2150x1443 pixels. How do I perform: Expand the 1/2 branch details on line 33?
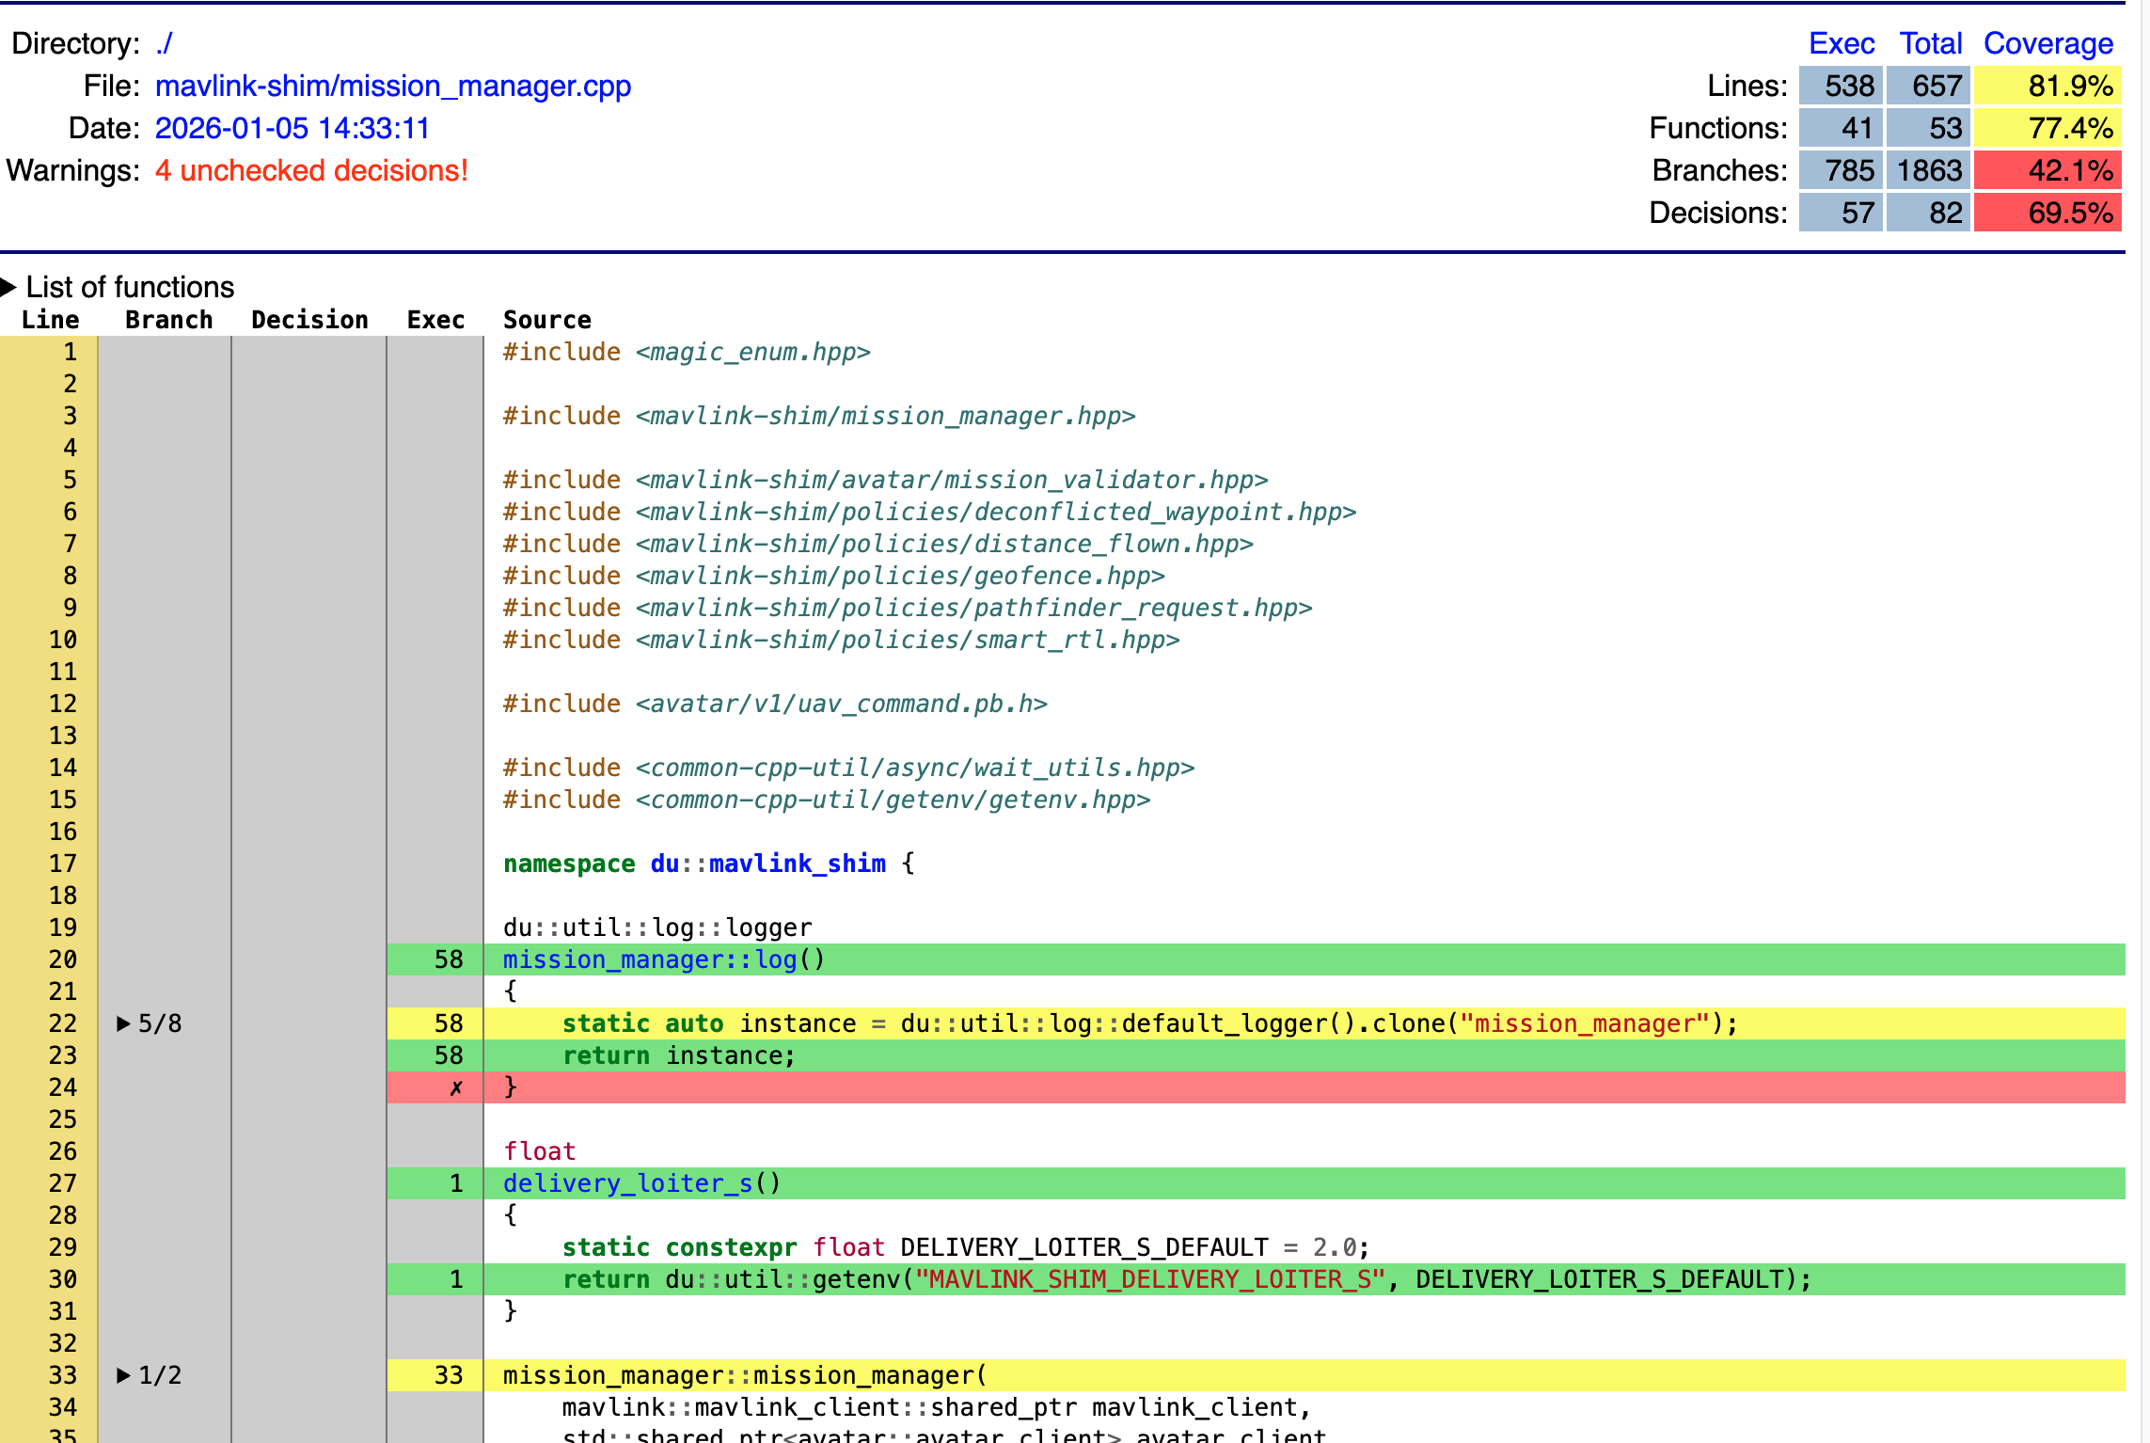123,1375
